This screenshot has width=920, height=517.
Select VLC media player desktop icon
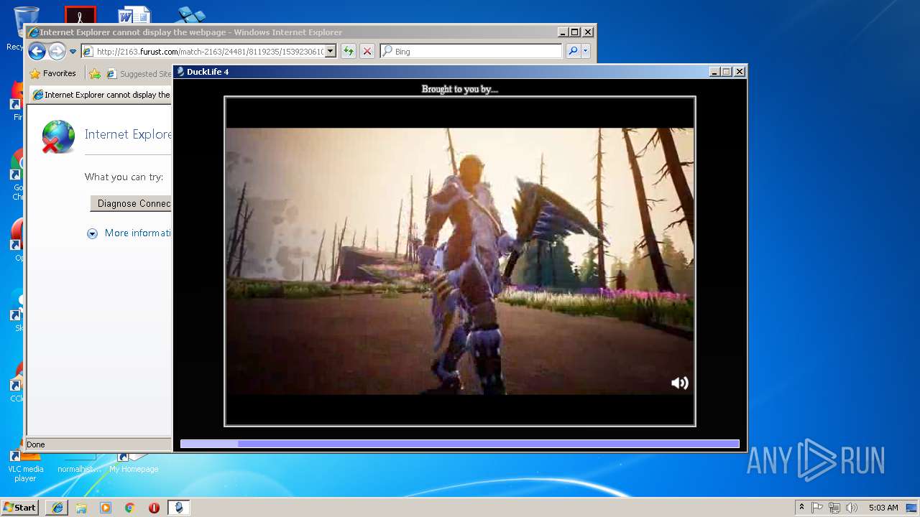[x=25, y=467]
